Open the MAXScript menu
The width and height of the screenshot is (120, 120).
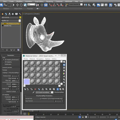[69, 1]
